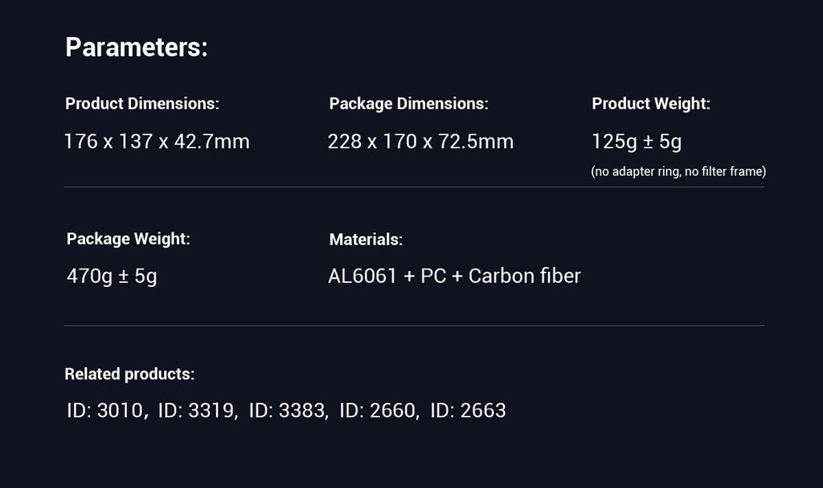The image size is (823, 488).
Task: Select the Package Weight label
Action: (129, 239)
